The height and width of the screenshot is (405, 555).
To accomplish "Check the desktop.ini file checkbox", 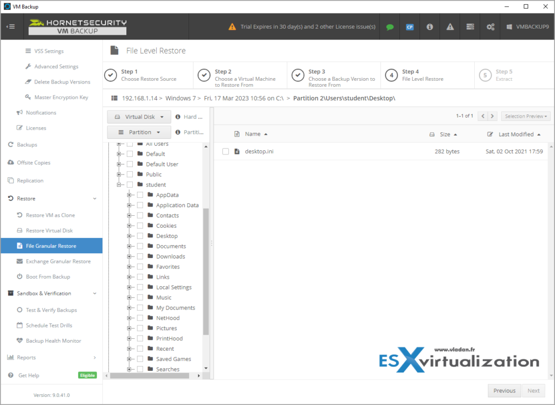I will [x=226, y=151].
